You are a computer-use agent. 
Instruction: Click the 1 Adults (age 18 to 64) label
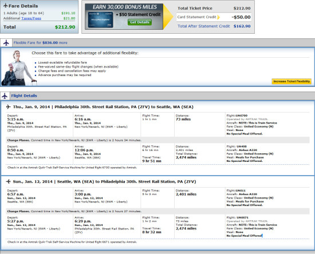[23, 13]
